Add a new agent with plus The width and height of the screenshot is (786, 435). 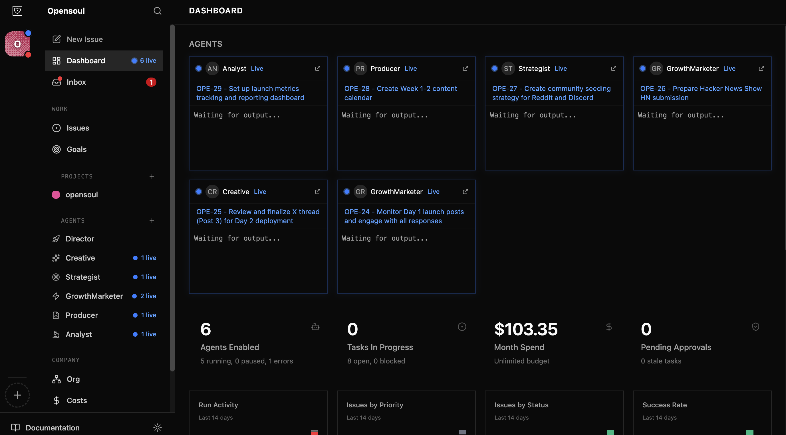tap(152, 221)
